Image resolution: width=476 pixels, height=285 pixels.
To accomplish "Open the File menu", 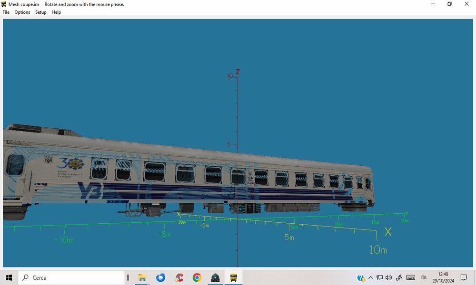I will [x=6, y=12].
